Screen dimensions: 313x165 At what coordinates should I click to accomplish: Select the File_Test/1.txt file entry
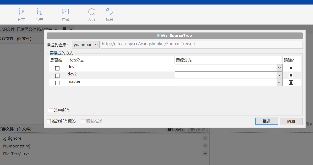pyautogui.click(x=16, y=154)
